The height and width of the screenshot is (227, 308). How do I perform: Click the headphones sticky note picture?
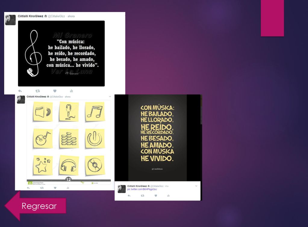[x=69, y=165]
